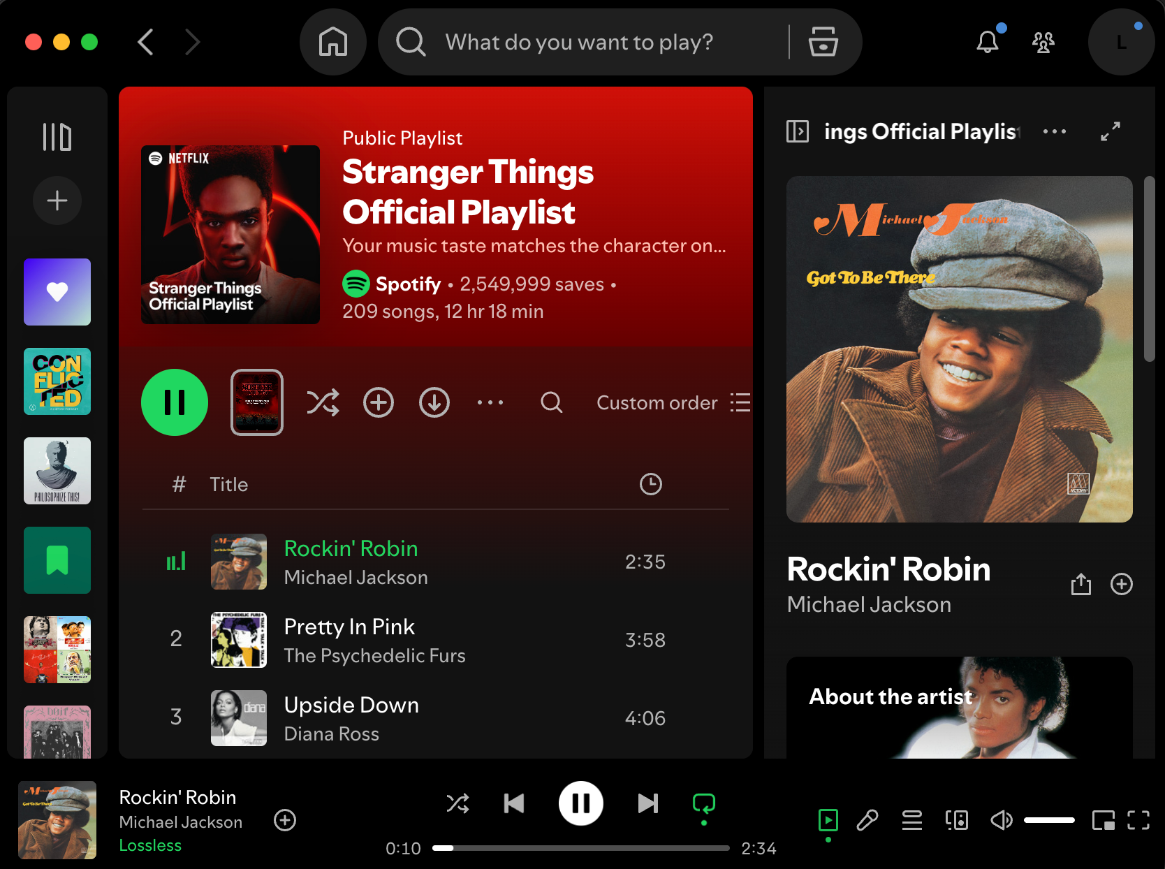Save playlist to Your Library
The image size is (1165, 869).
[379, 402]
